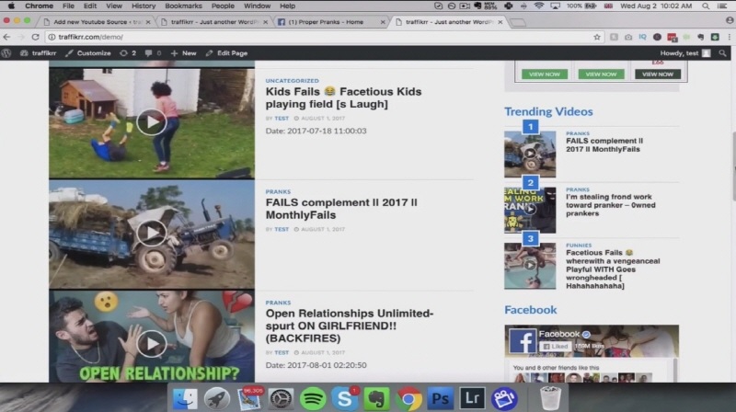736x412 pixels.
Task: Open the Apple menu
Action: tap(11, 6)
